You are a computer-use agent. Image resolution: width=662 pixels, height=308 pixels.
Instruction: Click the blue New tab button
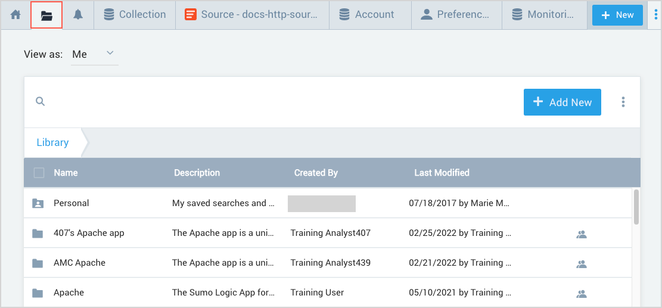[617, 15]
